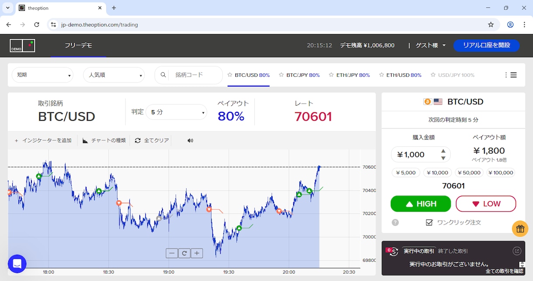Screen dimensions: 533x281
Task: Open the chat support bubble
Action: click(x=17, y=264)
